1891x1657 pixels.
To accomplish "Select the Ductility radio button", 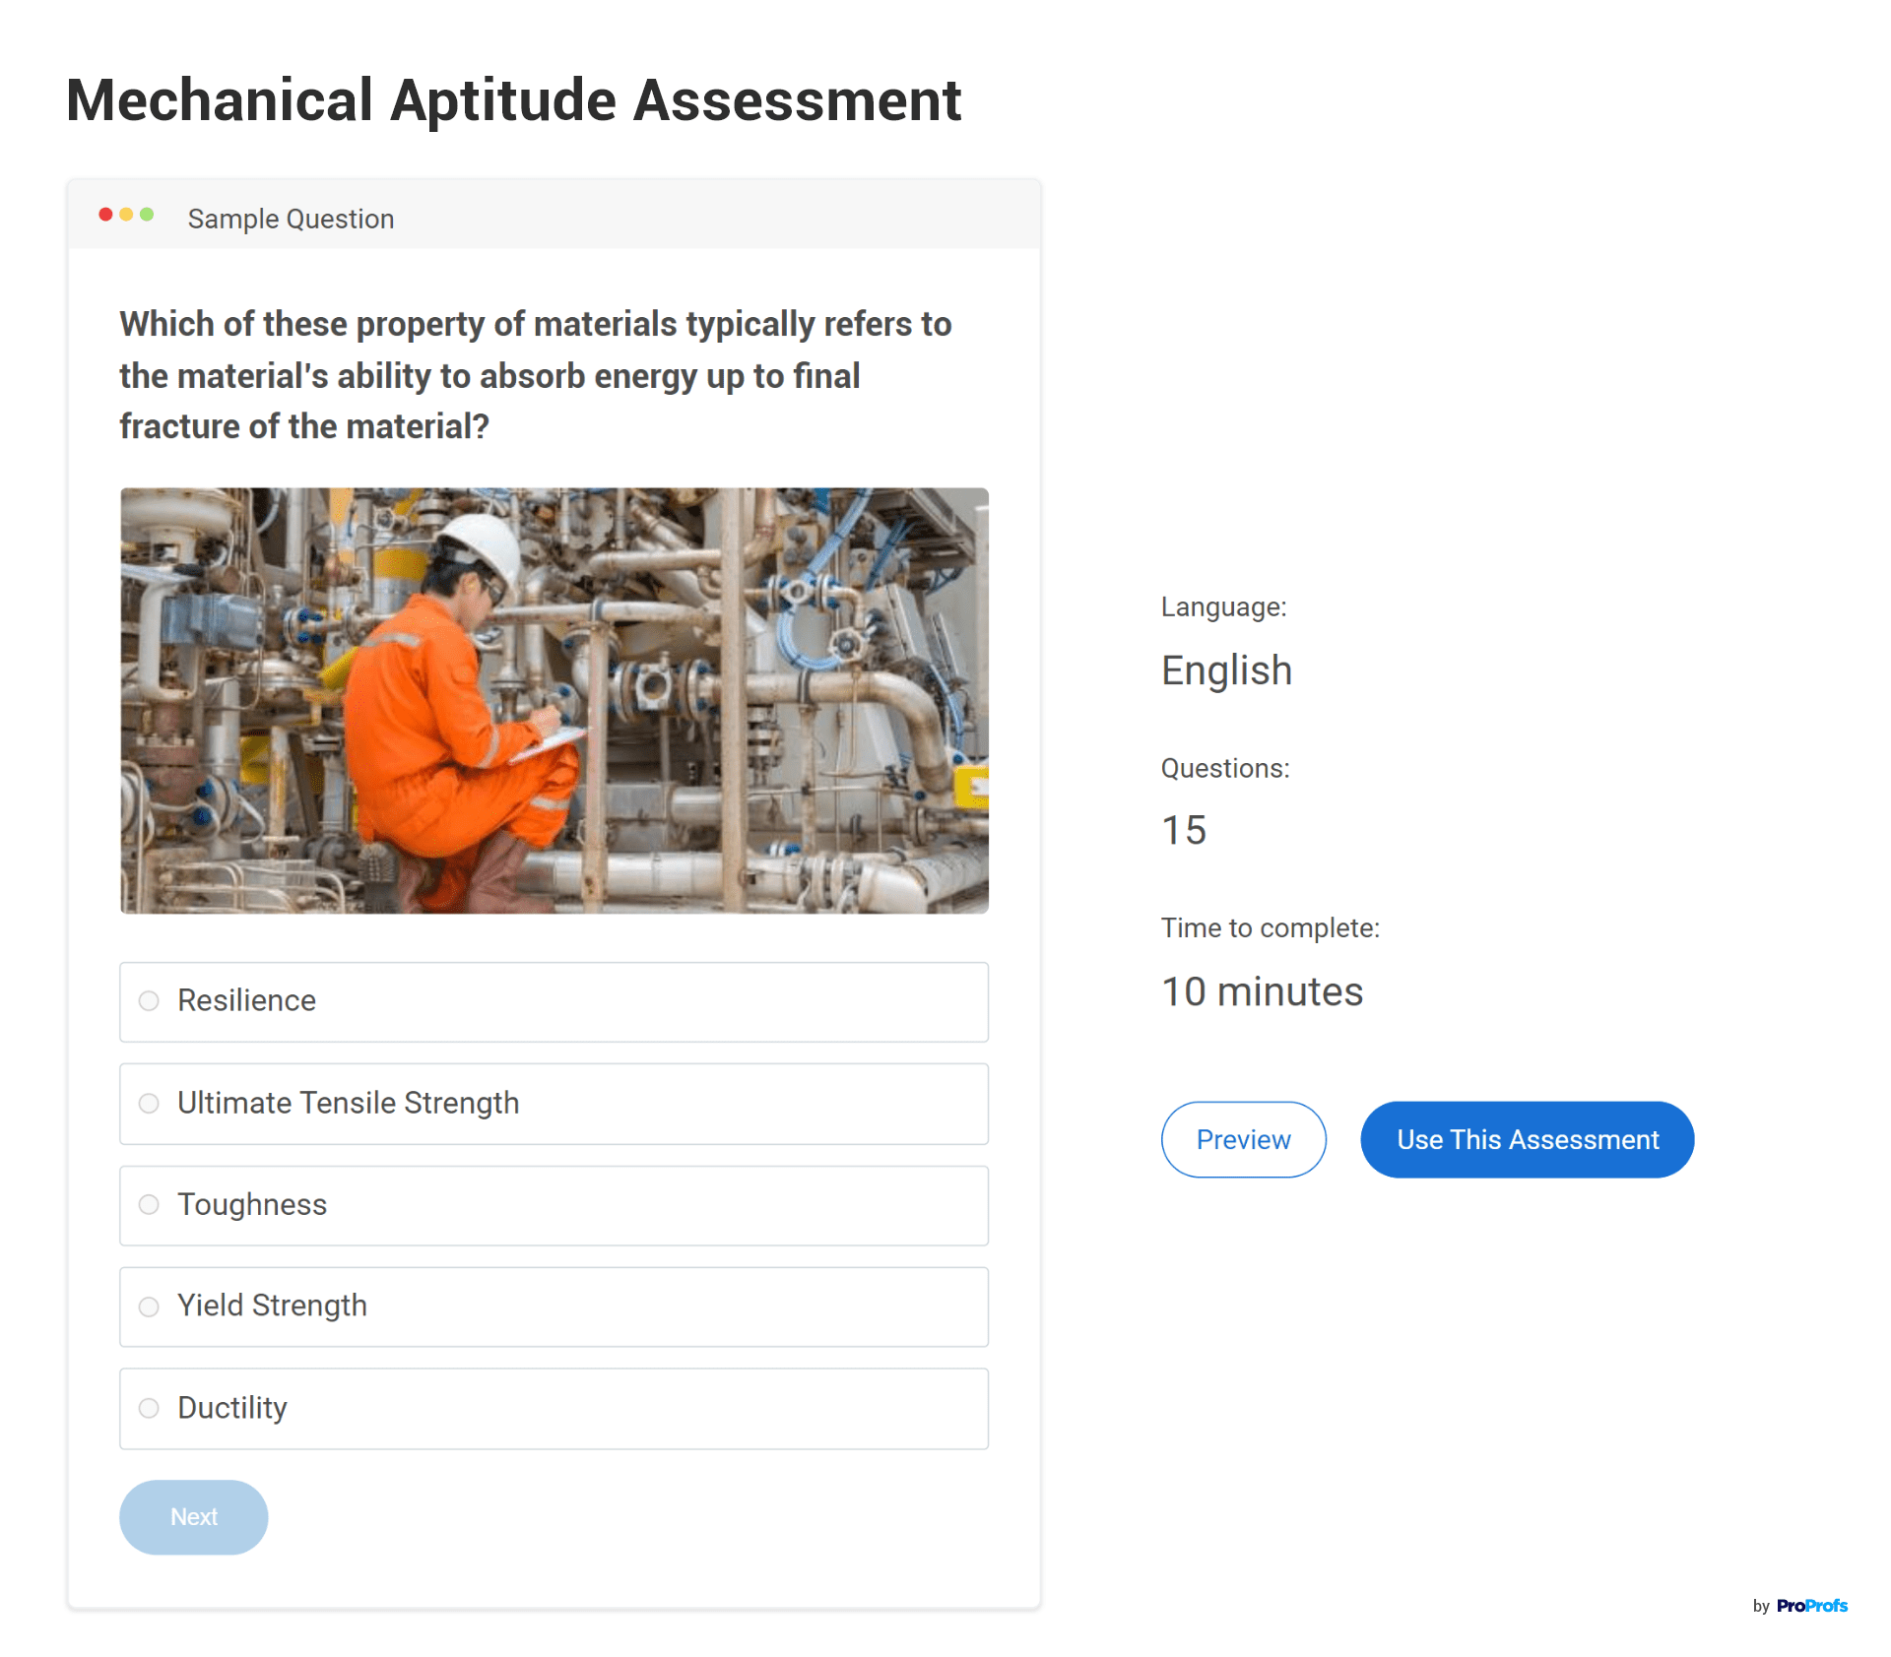I will point(149,1408).
